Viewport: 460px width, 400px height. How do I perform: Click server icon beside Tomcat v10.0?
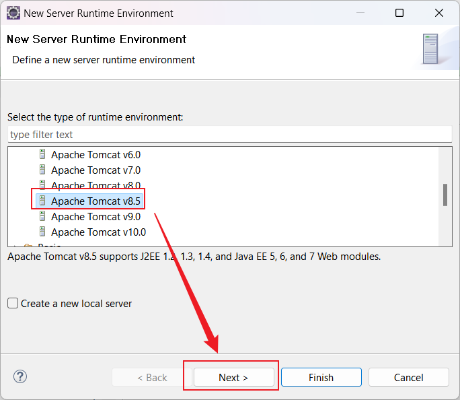coord(42,232)
